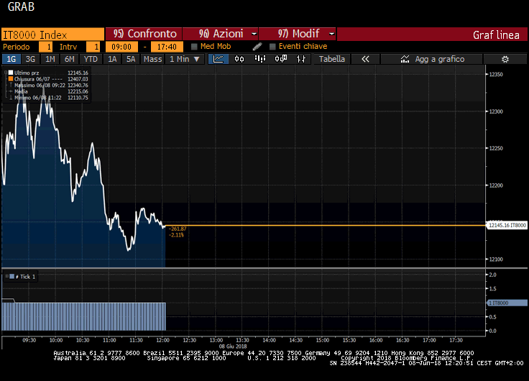
Task: Select the 1M time range tab
Action: [50, 59]
